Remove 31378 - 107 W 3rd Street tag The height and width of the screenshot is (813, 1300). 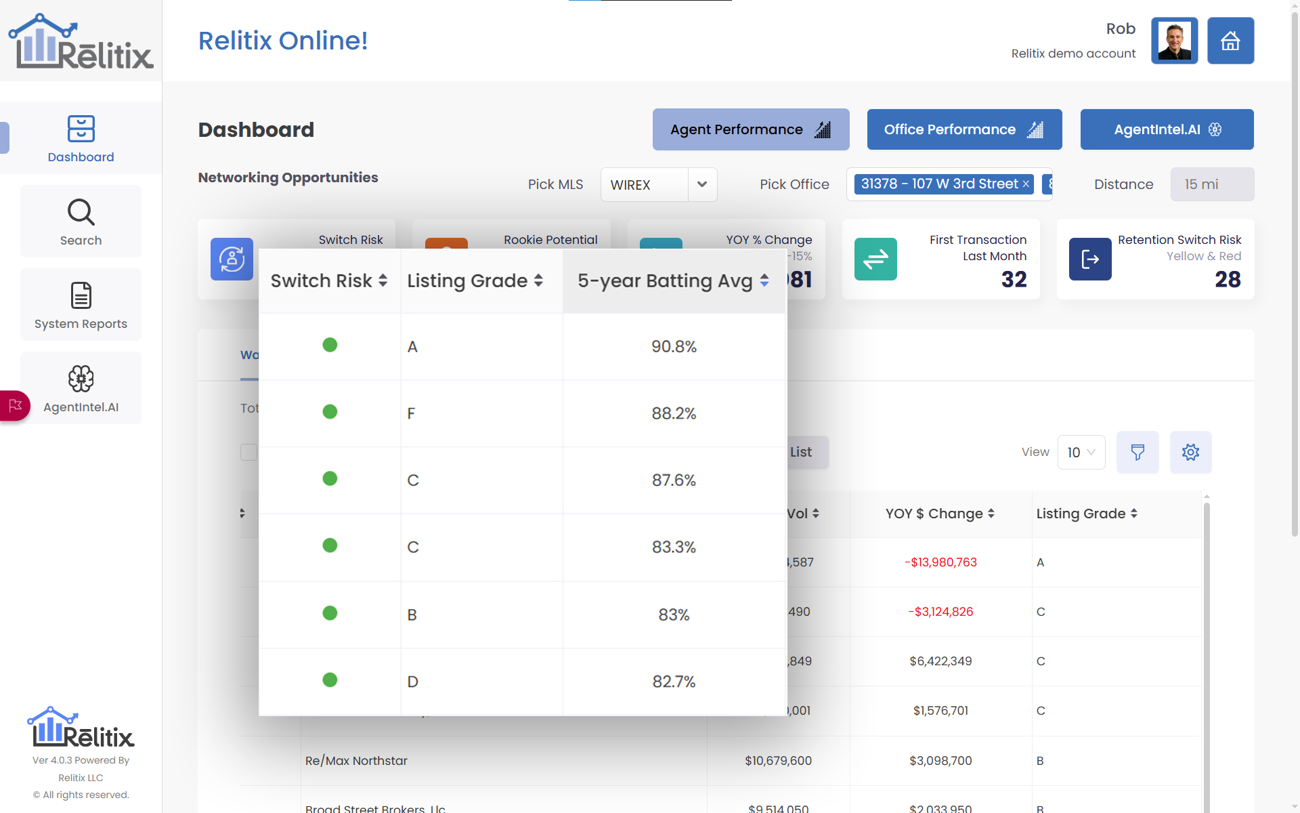(x=1026, y=184)
